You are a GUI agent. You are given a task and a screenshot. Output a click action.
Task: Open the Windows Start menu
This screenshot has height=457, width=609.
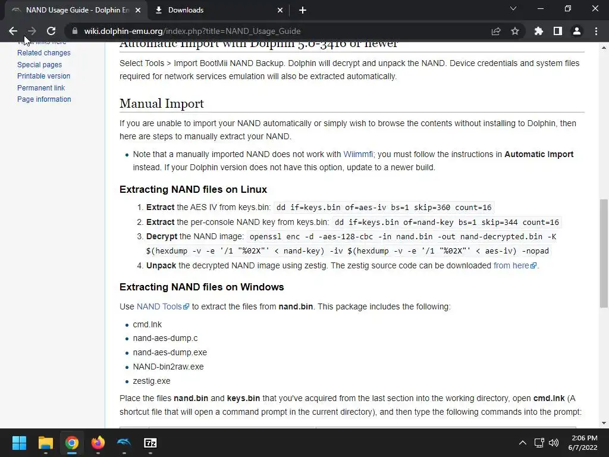[x=19, y=443]
